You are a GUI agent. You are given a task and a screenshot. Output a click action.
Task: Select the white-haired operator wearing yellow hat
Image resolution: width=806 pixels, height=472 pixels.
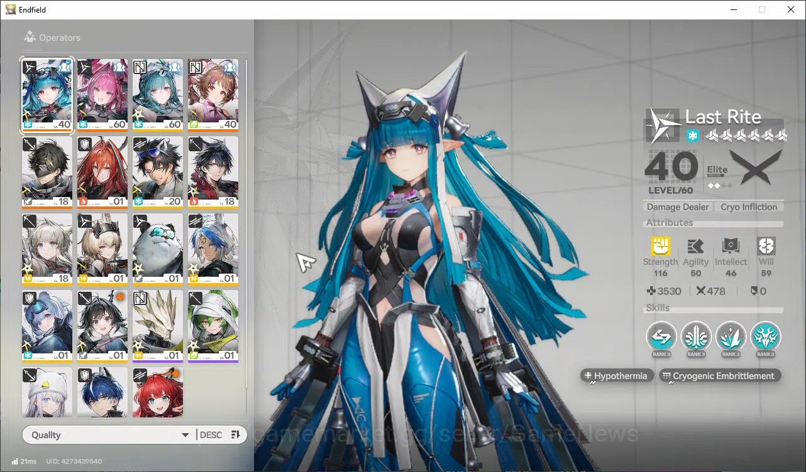pos(47,392)
